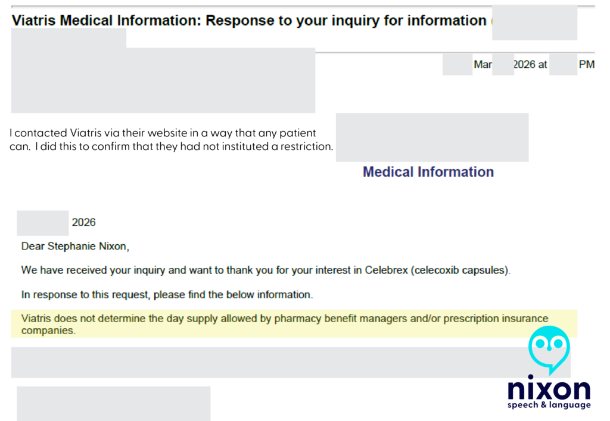Click the "PM" text in email timestamp

click(x=586, y=65)
